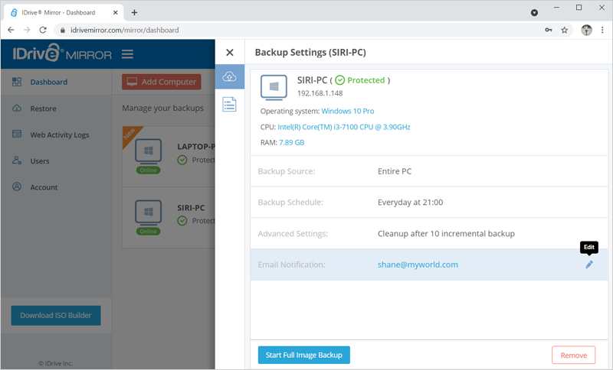Click the browser back arrow
The width and height of the screenshot is (613, 370).
[11, 30]
